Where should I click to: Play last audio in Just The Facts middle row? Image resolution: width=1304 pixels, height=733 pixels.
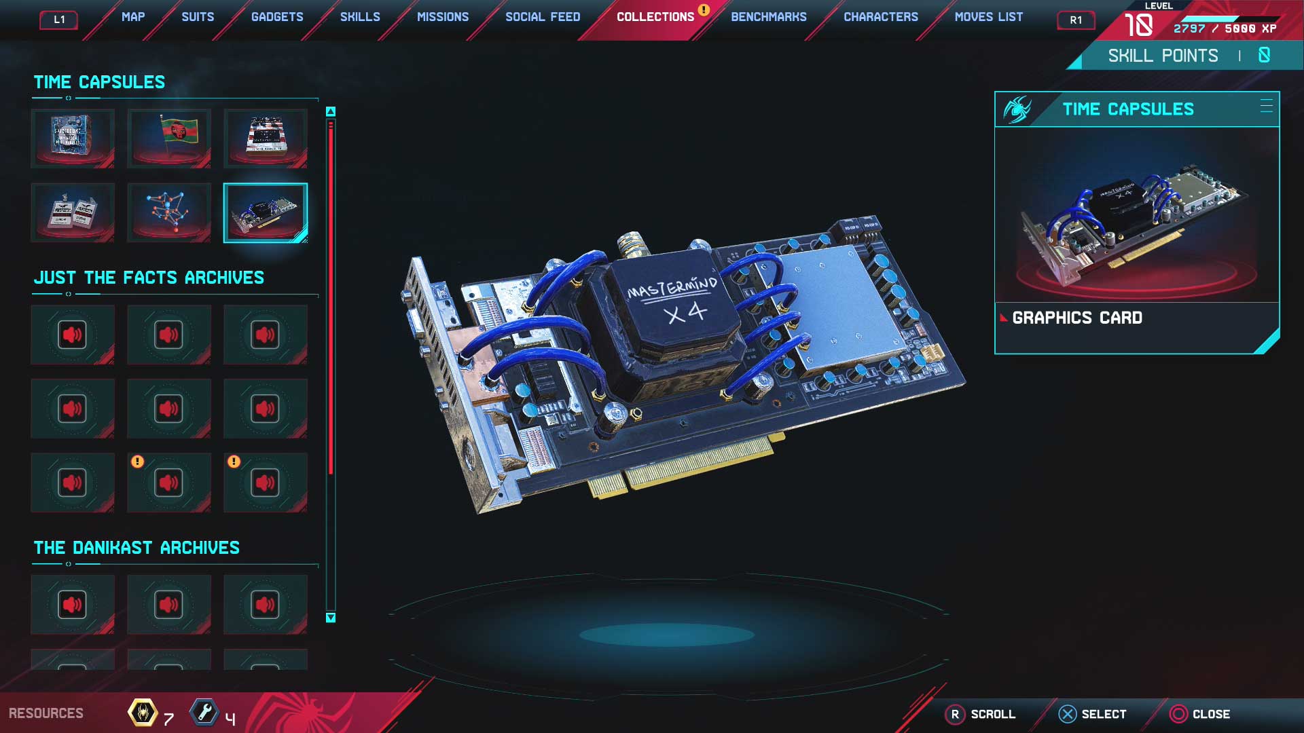pyautogui.click(x=266, y=409)
